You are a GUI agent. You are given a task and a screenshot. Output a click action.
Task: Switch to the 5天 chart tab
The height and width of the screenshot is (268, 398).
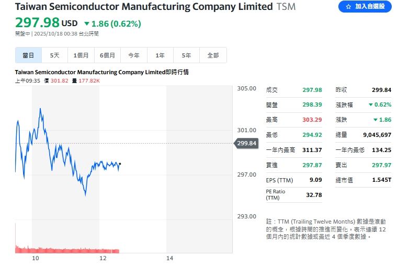coord(54,55)
